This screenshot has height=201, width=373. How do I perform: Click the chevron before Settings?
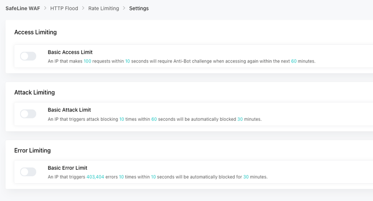coord(124,8)
